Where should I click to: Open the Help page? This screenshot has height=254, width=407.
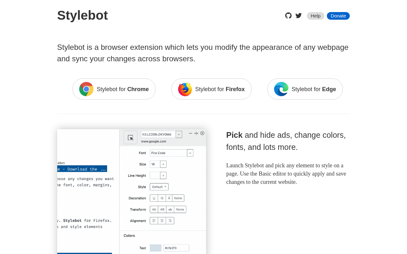(315, 16)
